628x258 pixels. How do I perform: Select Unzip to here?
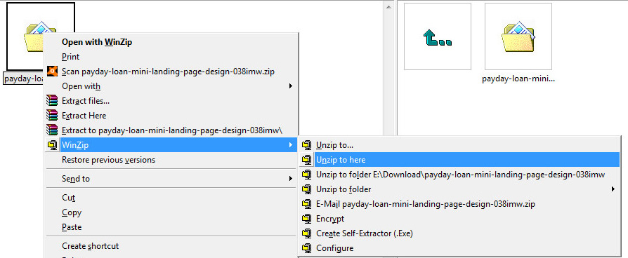tap(459, 160)
